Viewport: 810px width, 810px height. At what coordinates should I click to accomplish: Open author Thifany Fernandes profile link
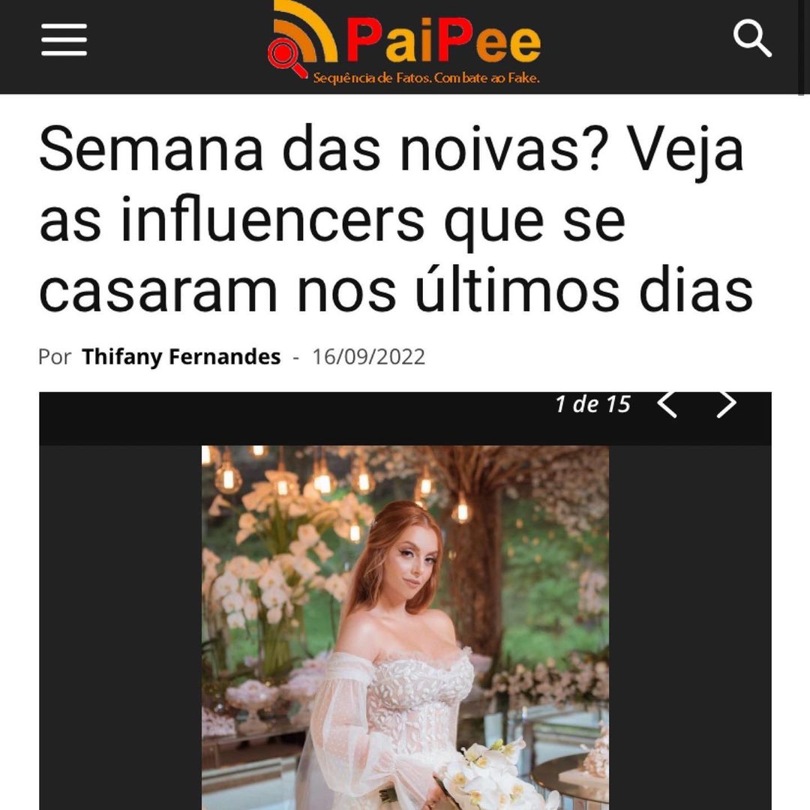pyautogui.click(x=181, y=356)
